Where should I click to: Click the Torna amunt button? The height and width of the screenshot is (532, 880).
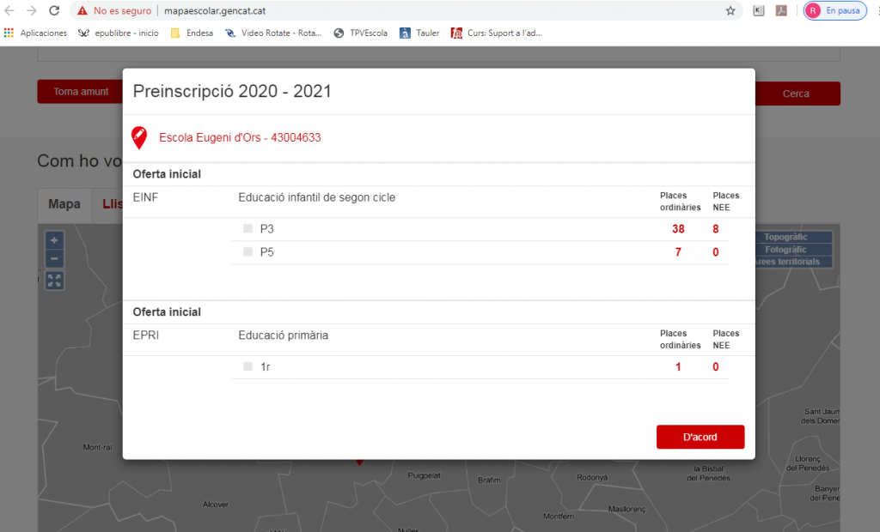pos(81,92)
